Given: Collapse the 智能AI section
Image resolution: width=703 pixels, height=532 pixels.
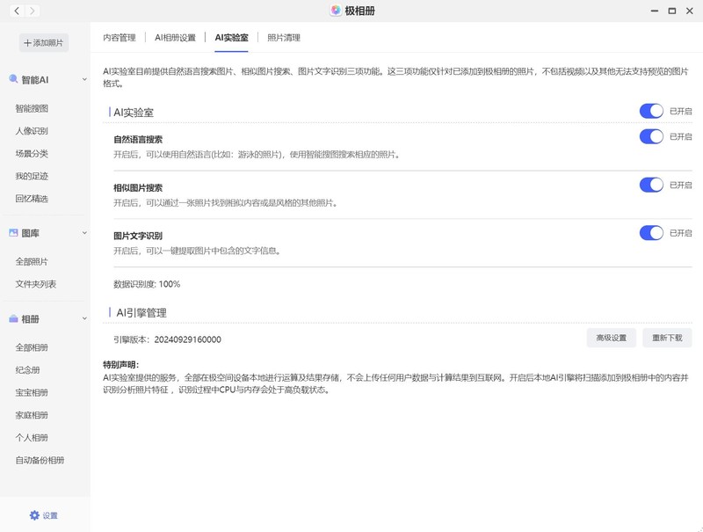Looking at the screenshot, I should tap(83, 77).
